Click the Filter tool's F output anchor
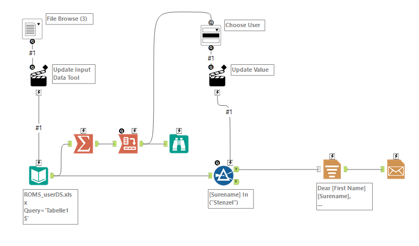Image resolution: width=419 pixels, height=246 pixels. (x=237, y=182)
